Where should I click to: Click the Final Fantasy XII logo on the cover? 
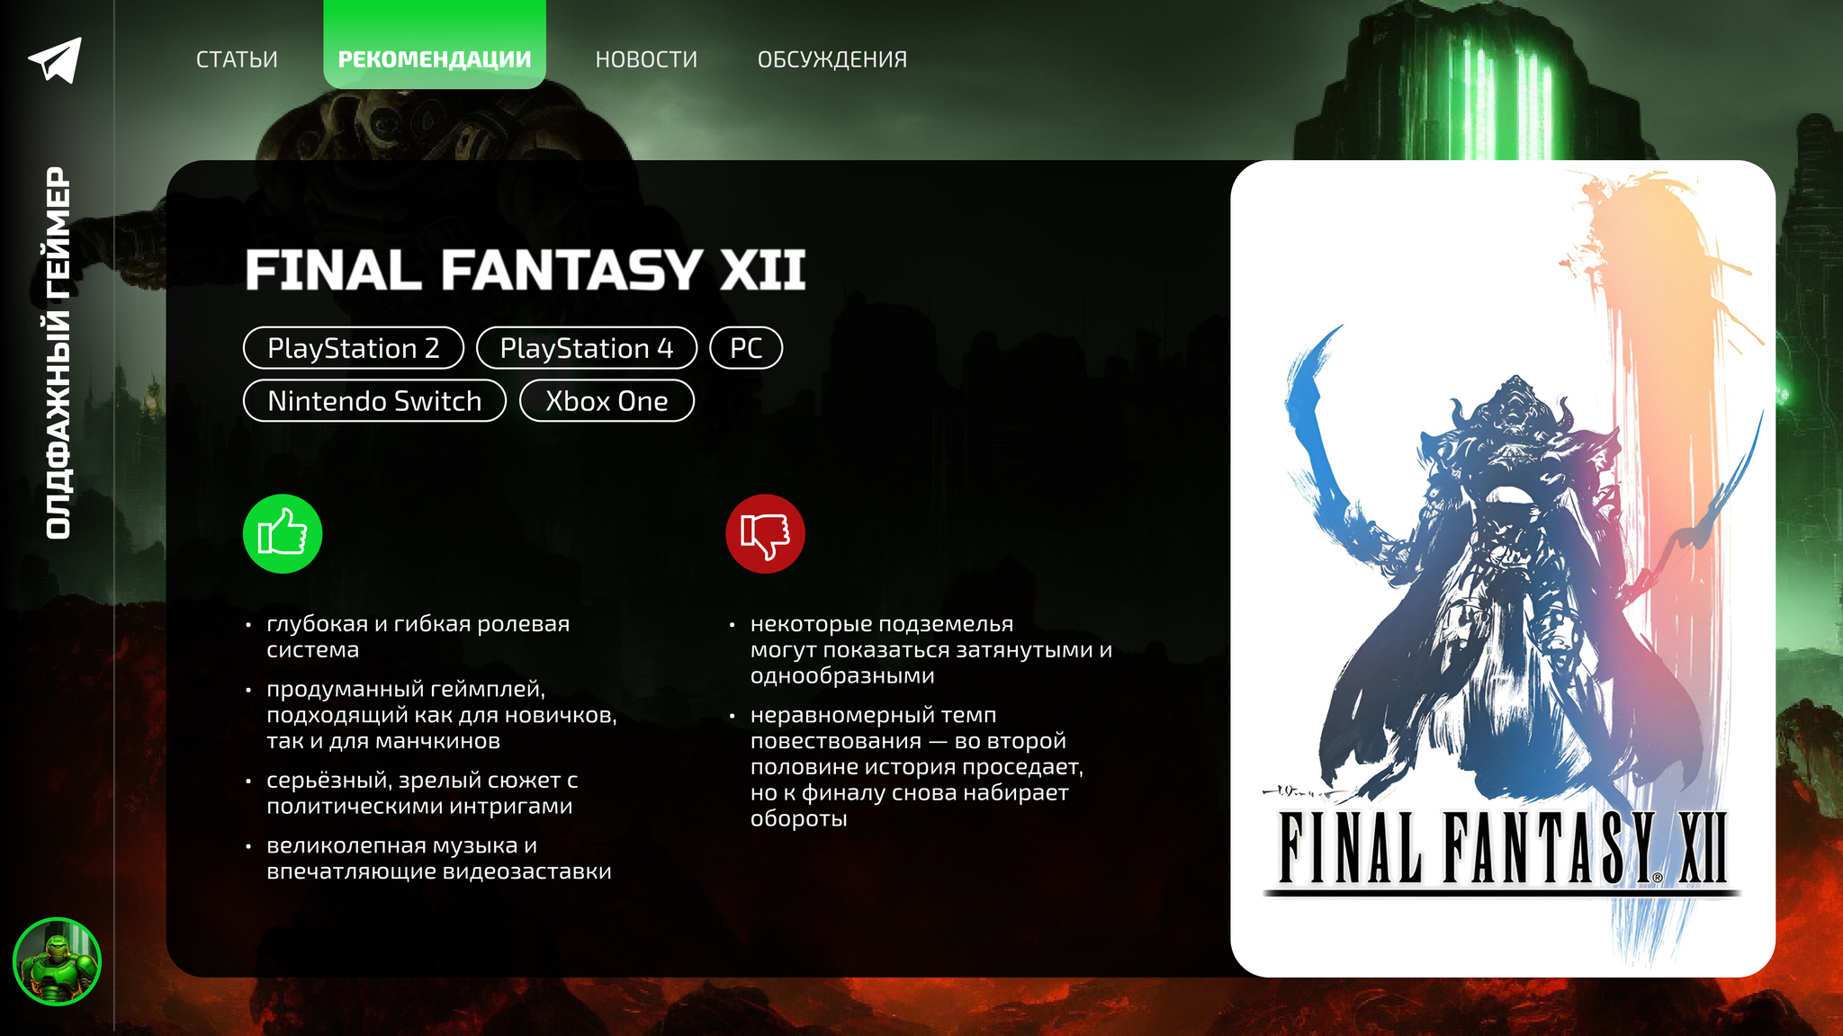point(1502,849)
